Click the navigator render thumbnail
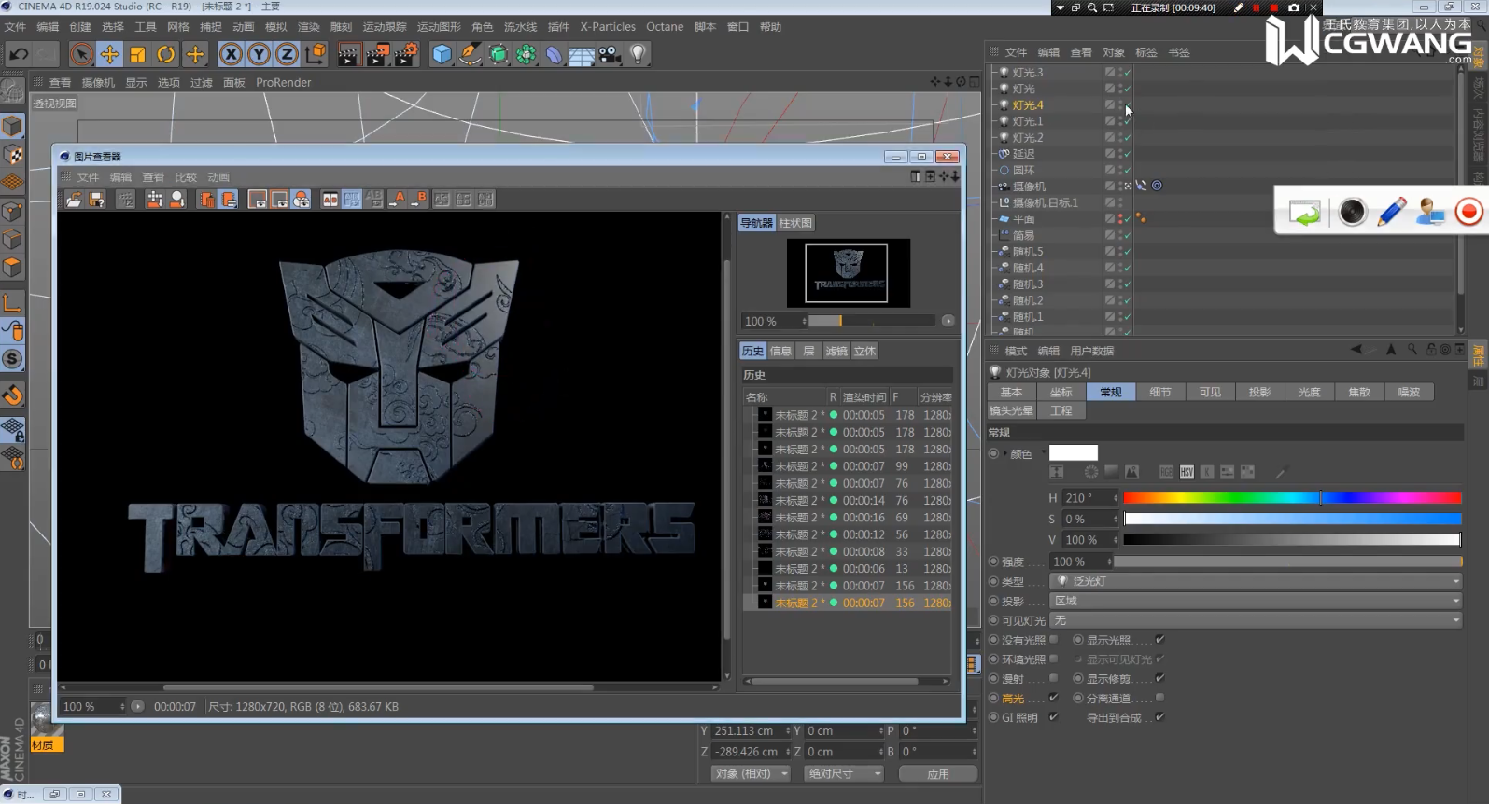The image size is (1489, 804). pos(848,272)
